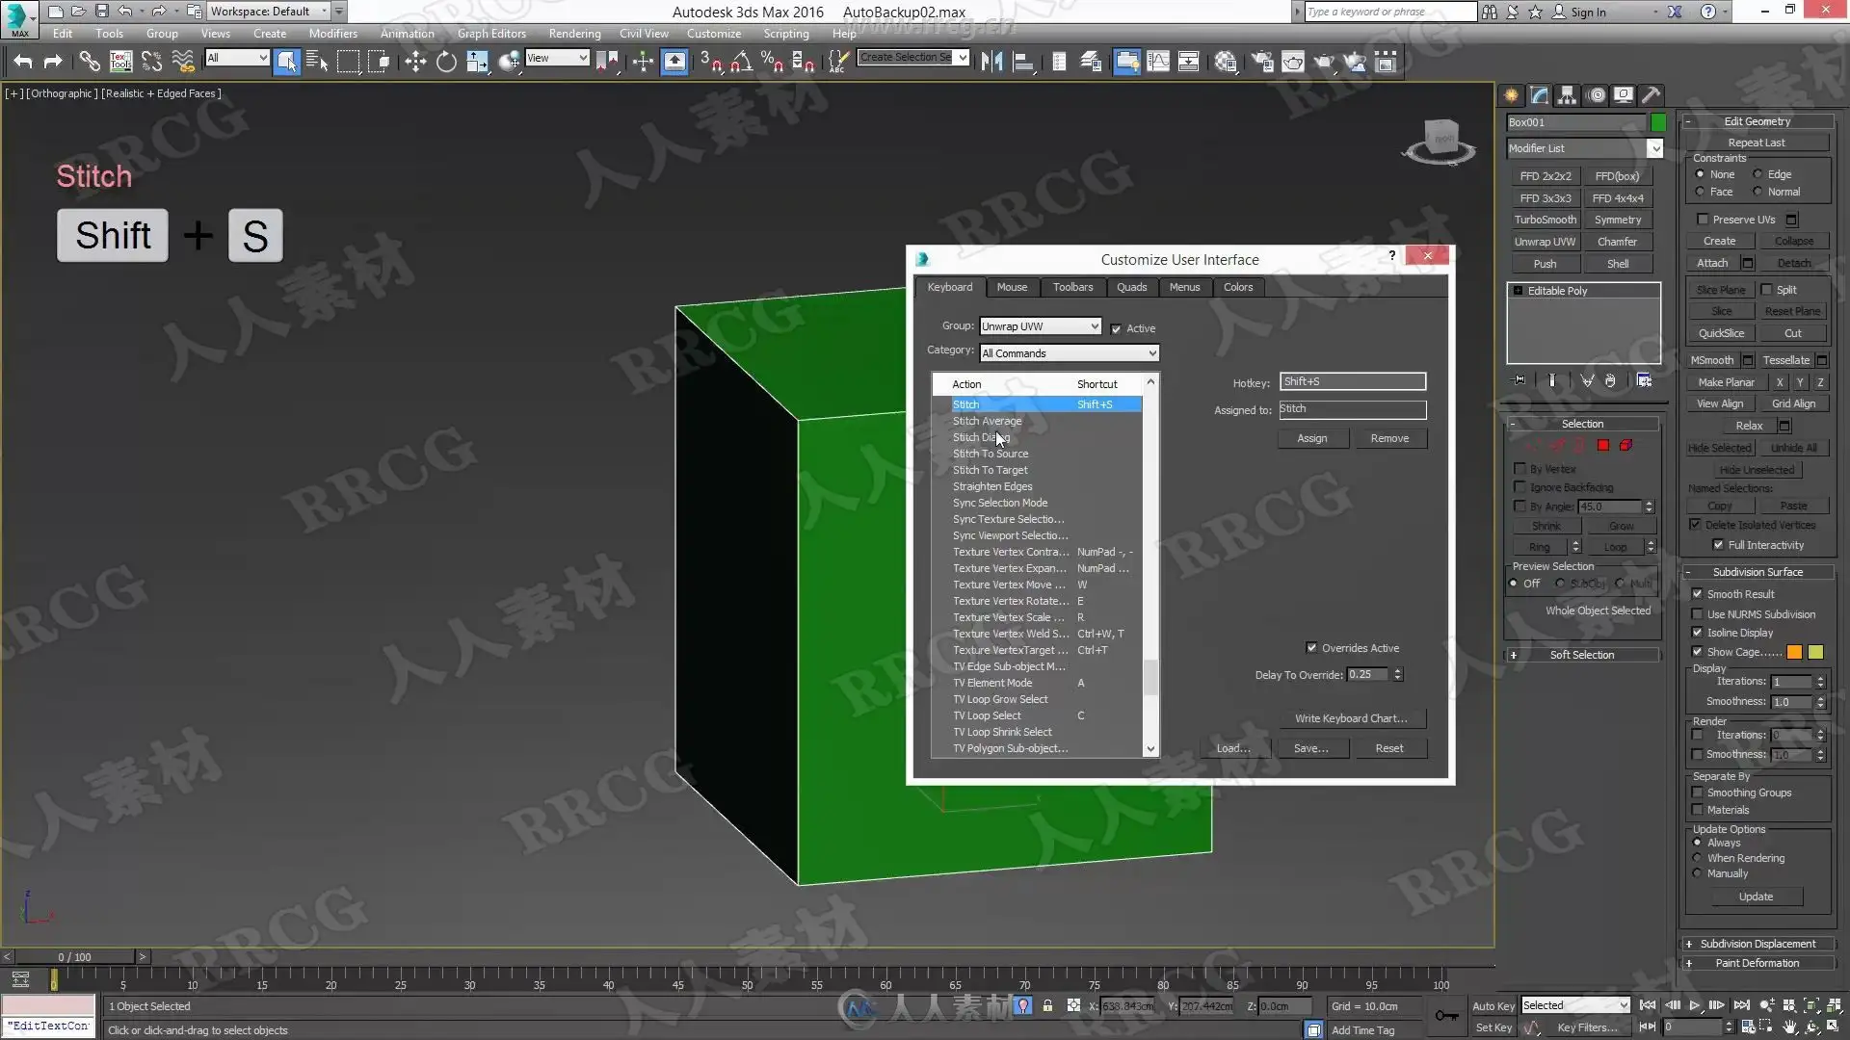Expand the Category All Commands dropdown
Viewport: 1850px width, 1040px height.
pos(1069,353)
